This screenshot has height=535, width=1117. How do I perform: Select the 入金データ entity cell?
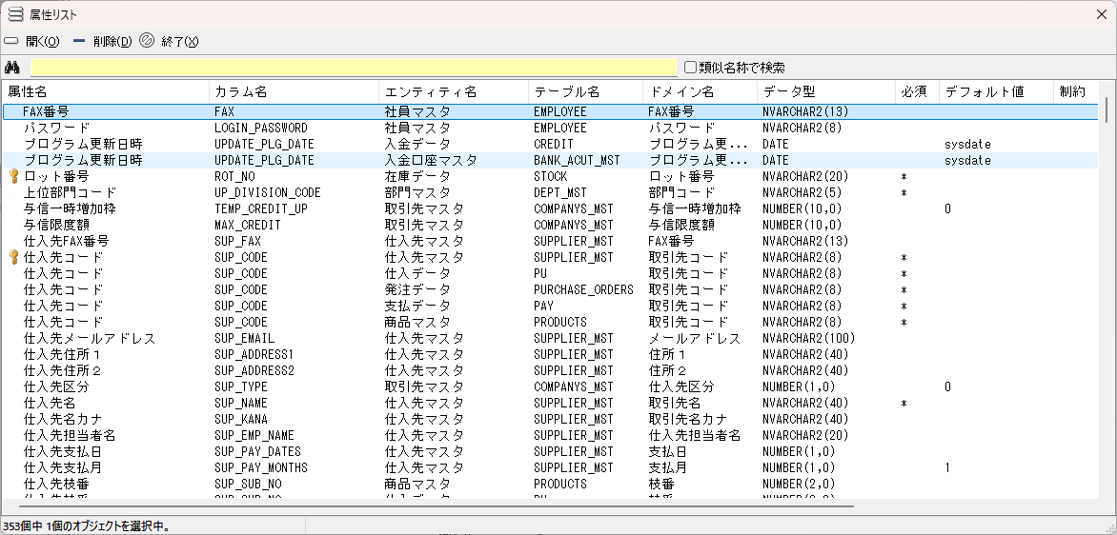pyautogui.click(x=417, y=145)
